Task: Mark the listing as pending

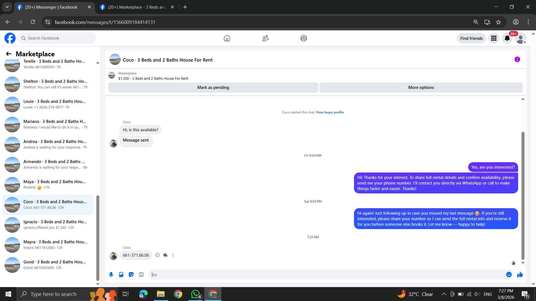Action: tap(213, 88)
